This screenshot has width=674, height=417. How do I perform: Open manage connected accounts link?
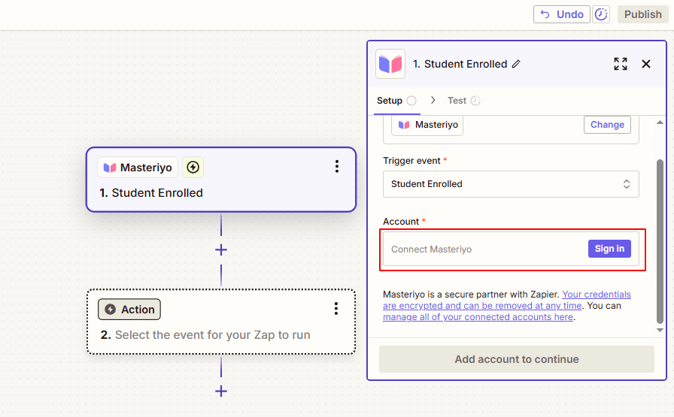pyautogui.click(x=478, y=317)
